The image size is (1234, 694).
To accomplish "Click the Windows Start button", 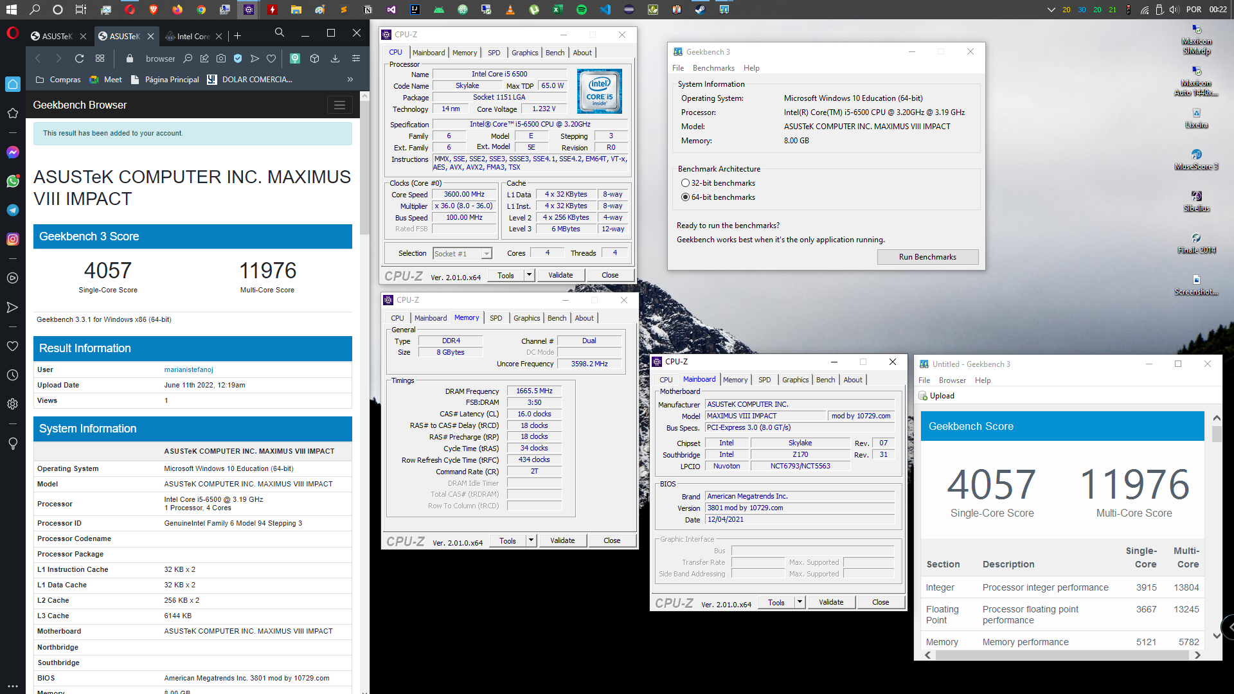I will point(11,10).
